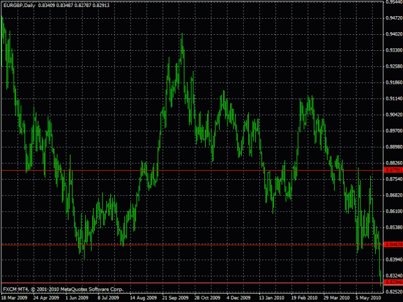This screenshot has width=403, height=302.
Task: Click the 28 Oct 2009 date label
Action: pyautogui.click(x=208, y=297)
